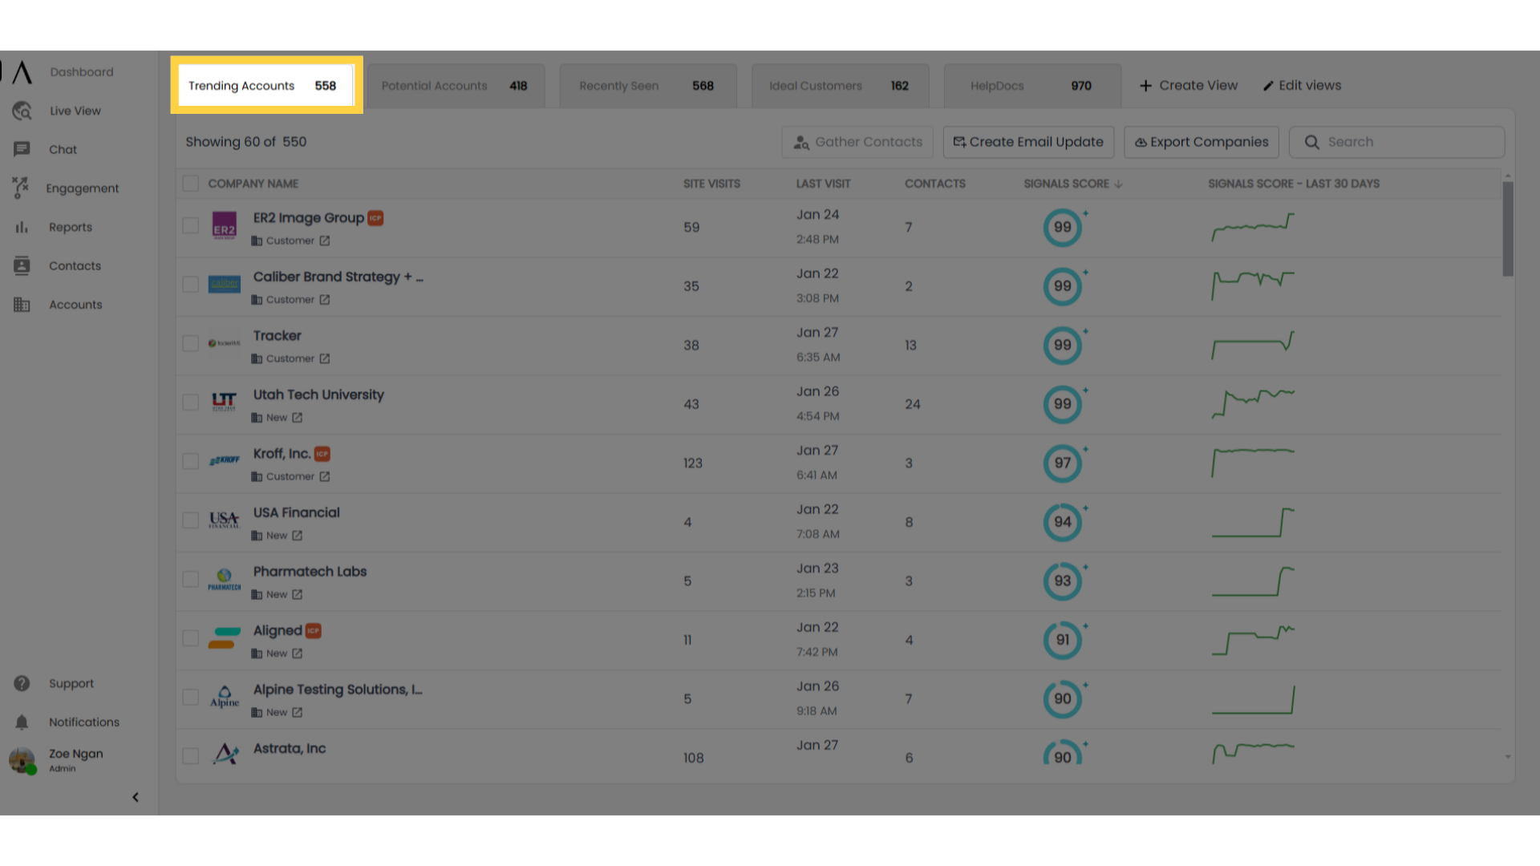The image size is (1540, 866).
Task: Switch to Trending Accounts tab
Action: (x=265, y=85)
